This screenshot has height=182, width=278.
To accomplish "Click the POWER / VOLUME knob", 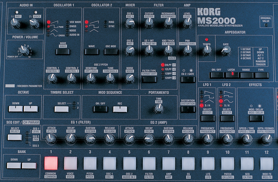I will 24,50.
